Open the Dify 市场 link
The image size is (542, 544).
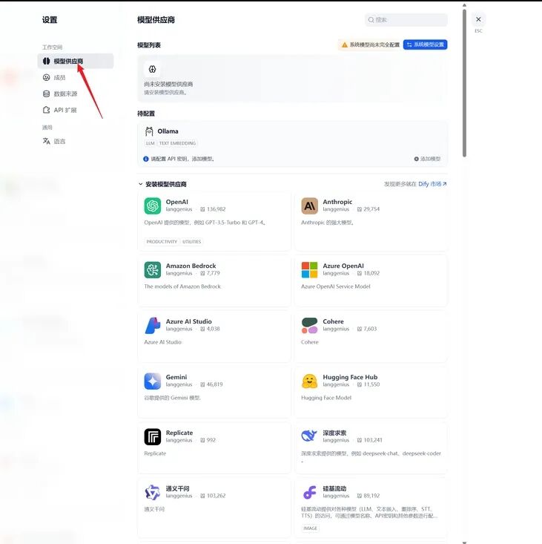pos(432,184)
